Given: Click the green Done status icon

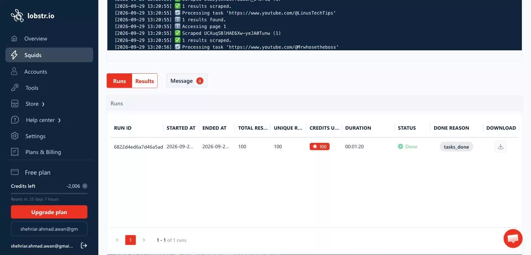Looking at the screenshot, I should [401, 147].
